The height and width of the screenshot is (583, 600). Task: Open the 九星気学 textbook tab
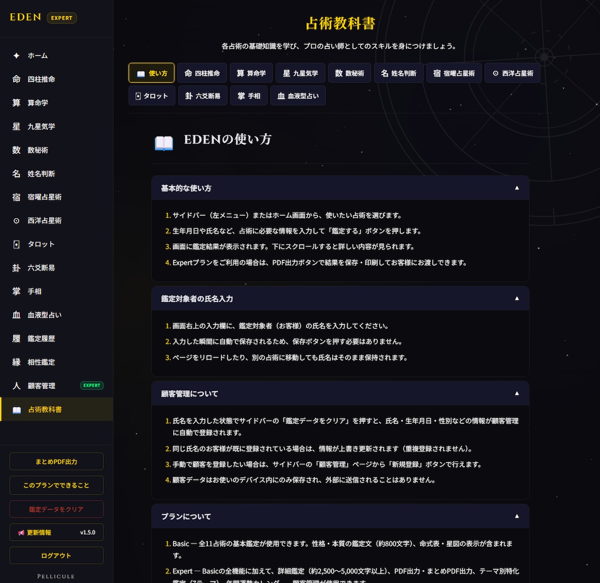tap(300, 73)
